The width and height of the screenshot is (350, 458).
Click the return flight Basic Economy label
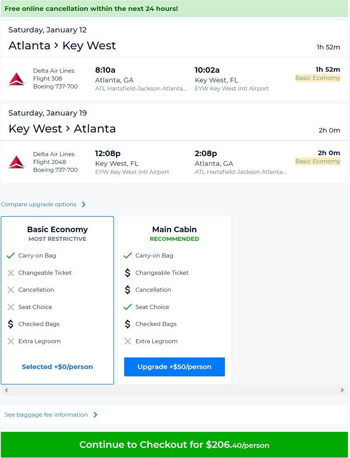click(x=318, y=161)
